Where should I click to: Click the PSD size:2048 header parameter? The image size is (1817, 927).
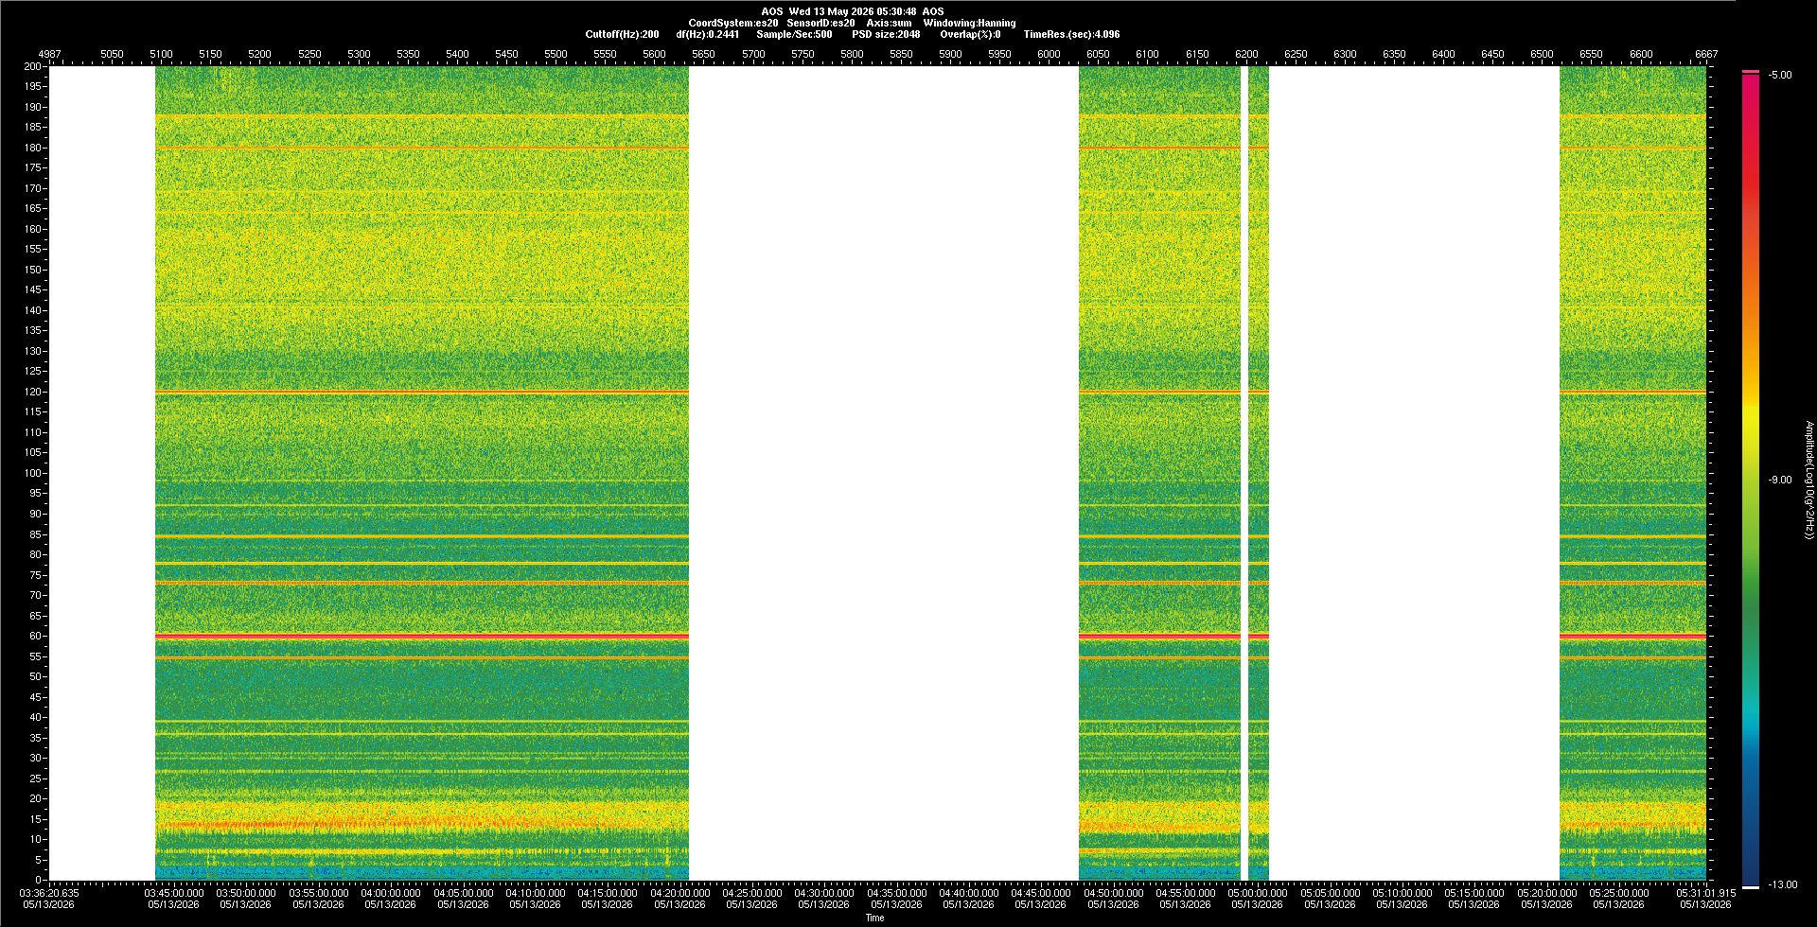tap(886, 34)
